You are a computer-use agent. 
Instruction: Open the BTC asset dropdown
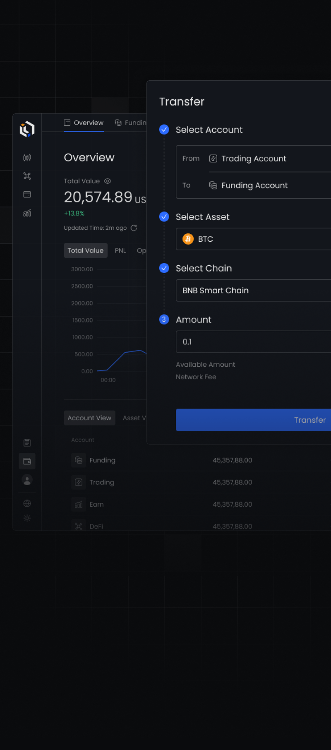pos(253,239)
